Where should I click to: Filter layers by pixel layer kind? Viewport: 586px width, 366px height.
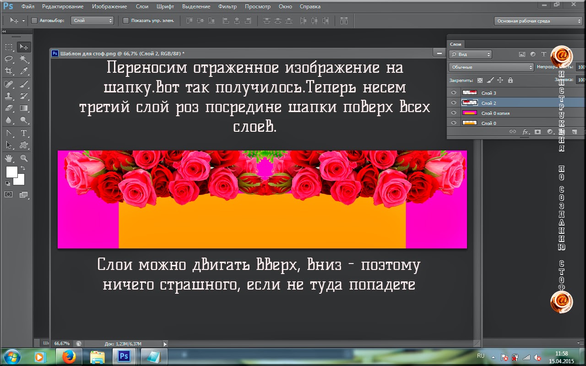coord(522,54)
